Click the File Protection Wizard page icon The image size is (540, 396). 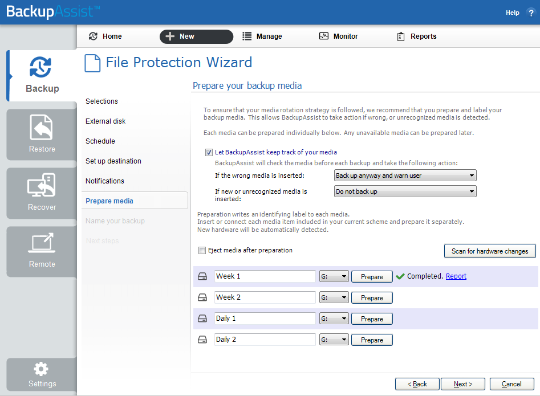92,63
